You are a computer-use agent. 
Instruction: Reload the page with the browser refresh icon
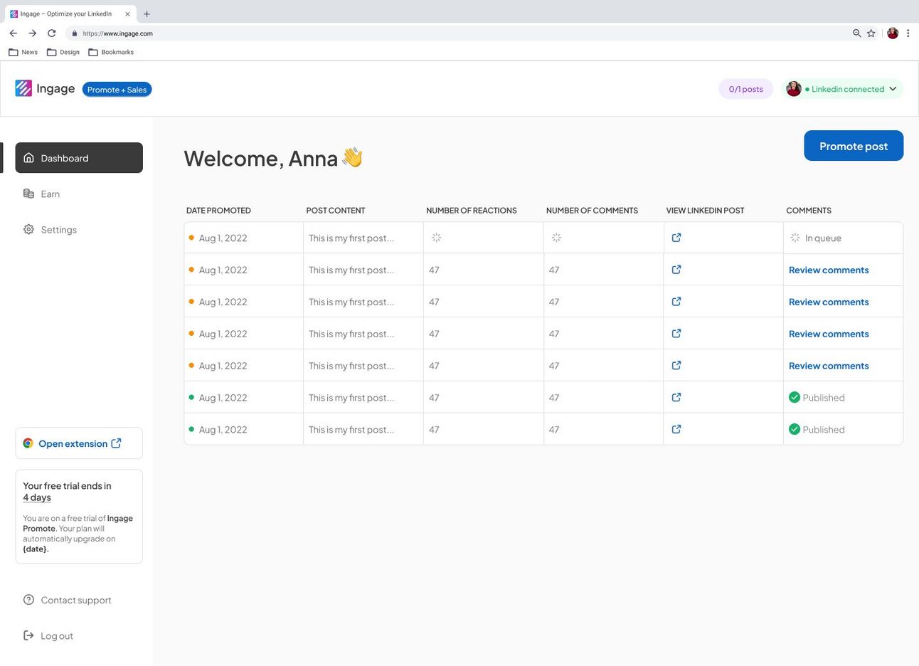tap(51, 33)
